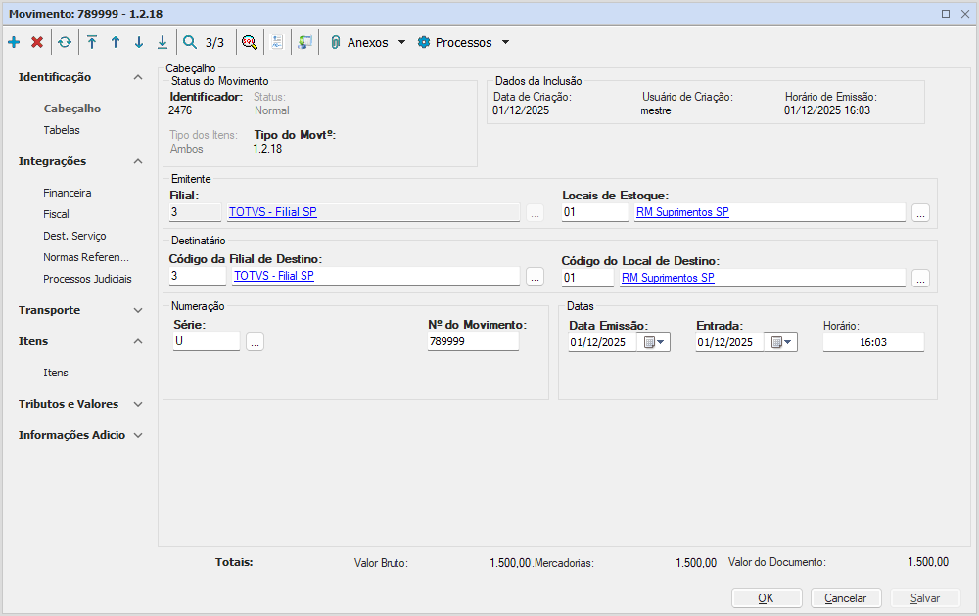The height and width of the screenshot is (616, 979).
Task: Open the Série lookup button
Action: click(x=255, y=341)
